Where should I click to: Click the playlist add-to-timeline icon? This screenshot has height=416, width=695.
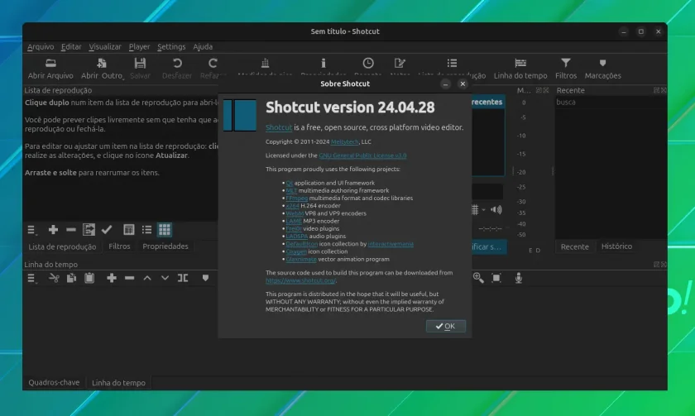89,229
